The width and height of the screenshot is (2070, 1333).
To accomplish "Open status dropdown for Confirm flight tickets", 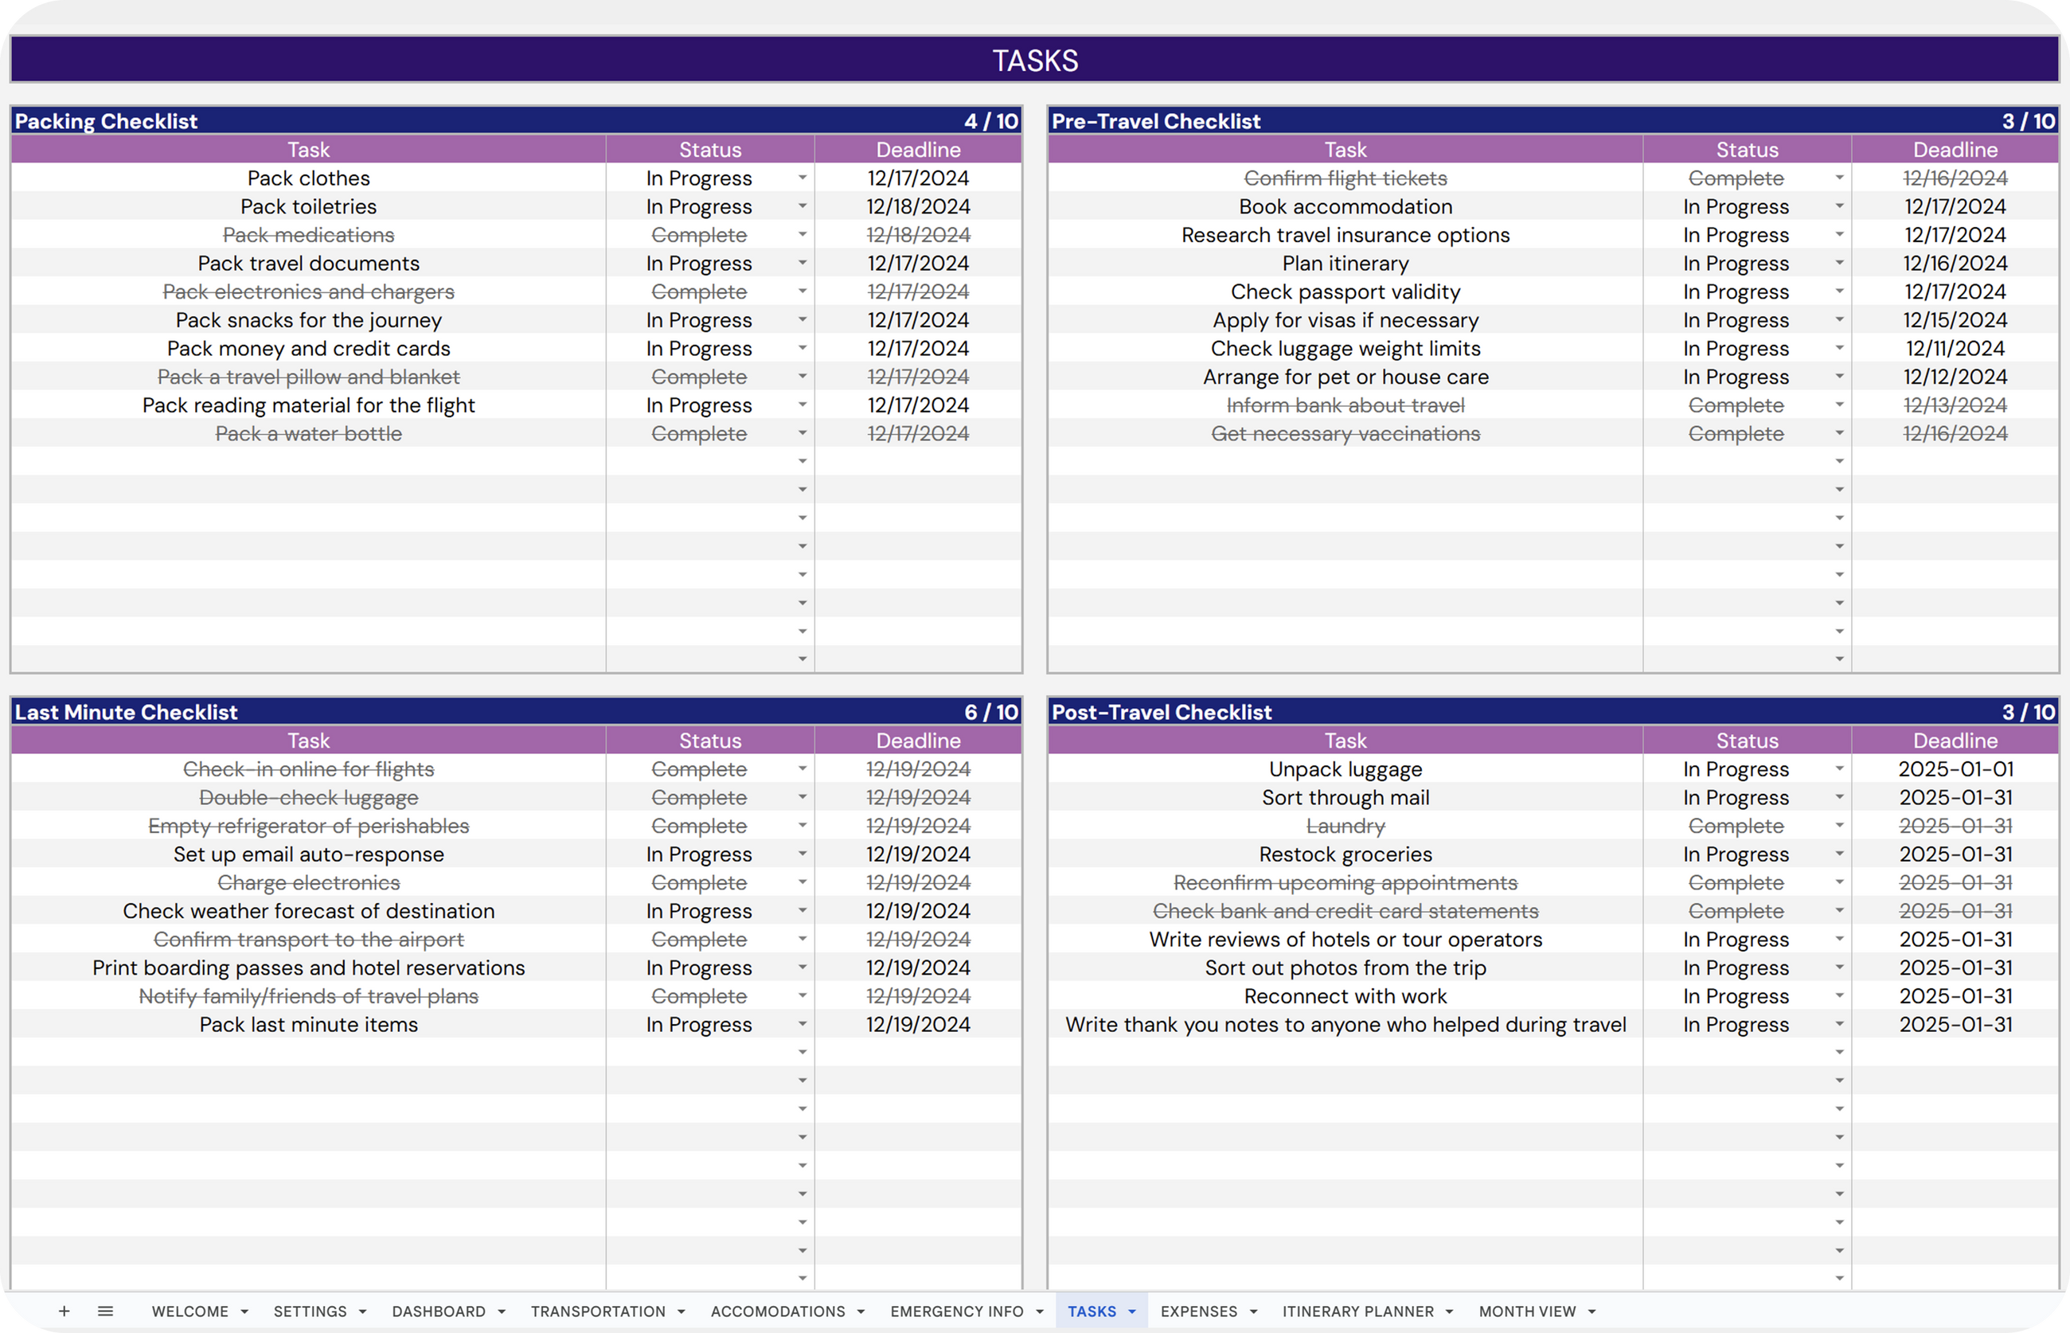I will (1839, 178).
